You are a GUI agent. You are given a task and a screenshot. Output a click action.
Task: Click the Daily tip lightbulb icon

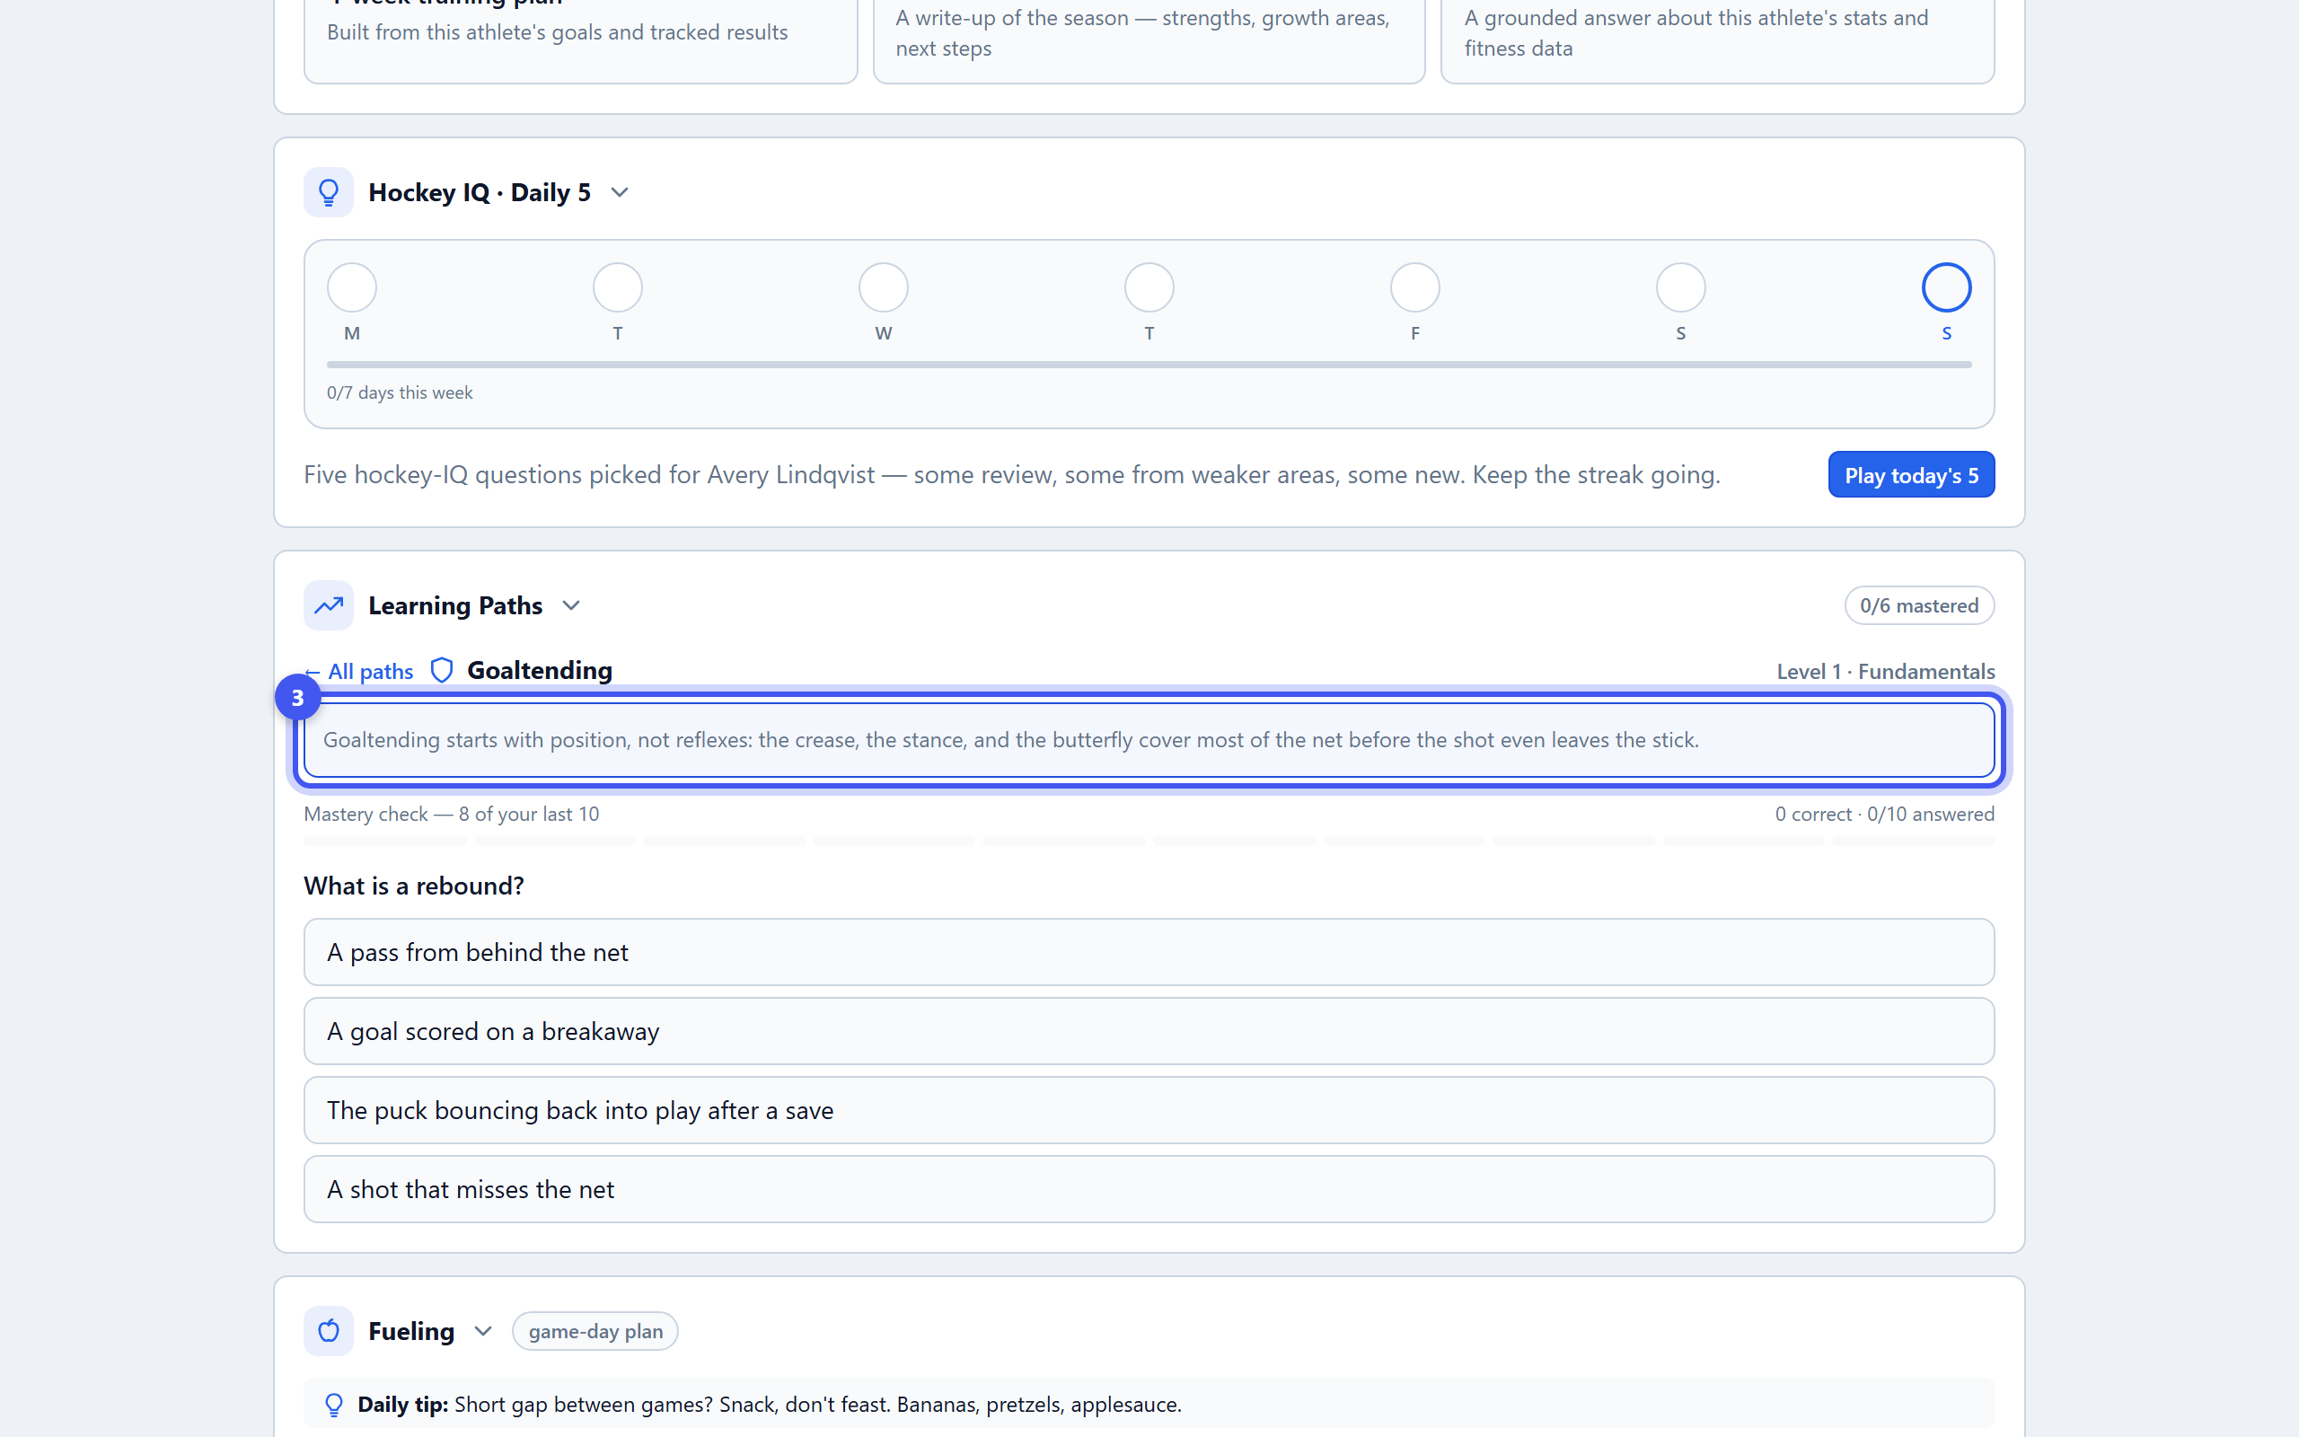point(333,1405)
